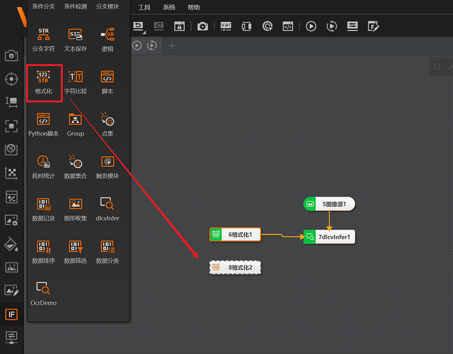Image resolution: width=453 pixels, height=354 pixels.
Task: Add a new flow with plus
Action: (172, 45)
